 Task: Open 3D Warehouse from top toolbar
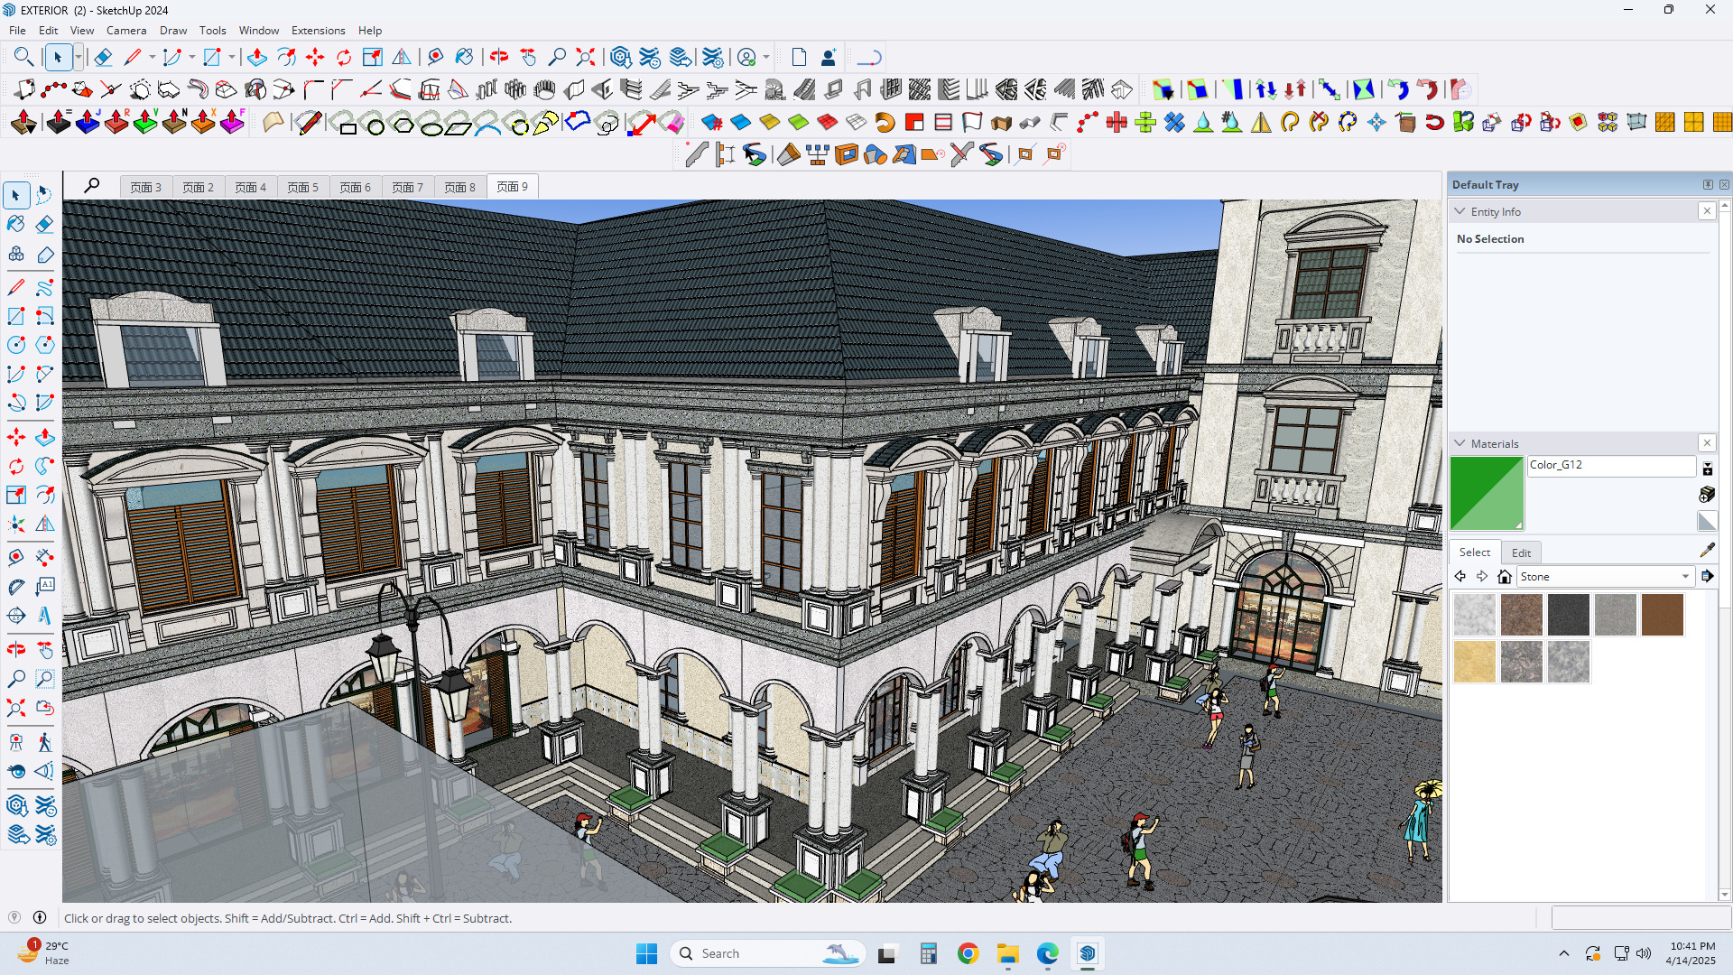[620, 58]
